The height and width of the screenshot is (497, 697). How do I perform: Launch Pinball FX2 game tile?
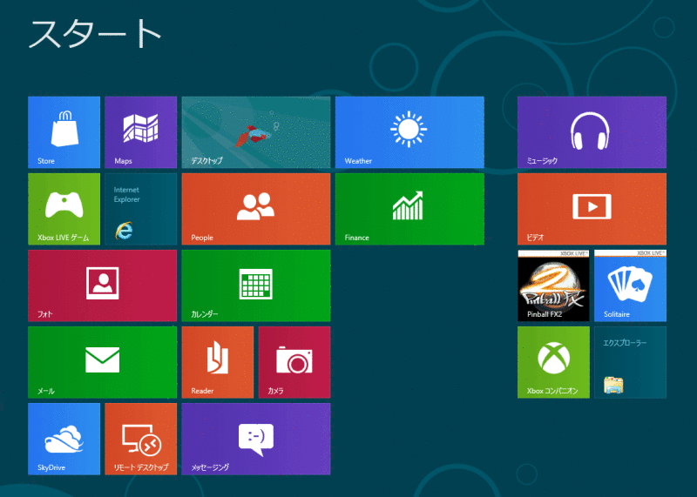(x=553, y=285)
